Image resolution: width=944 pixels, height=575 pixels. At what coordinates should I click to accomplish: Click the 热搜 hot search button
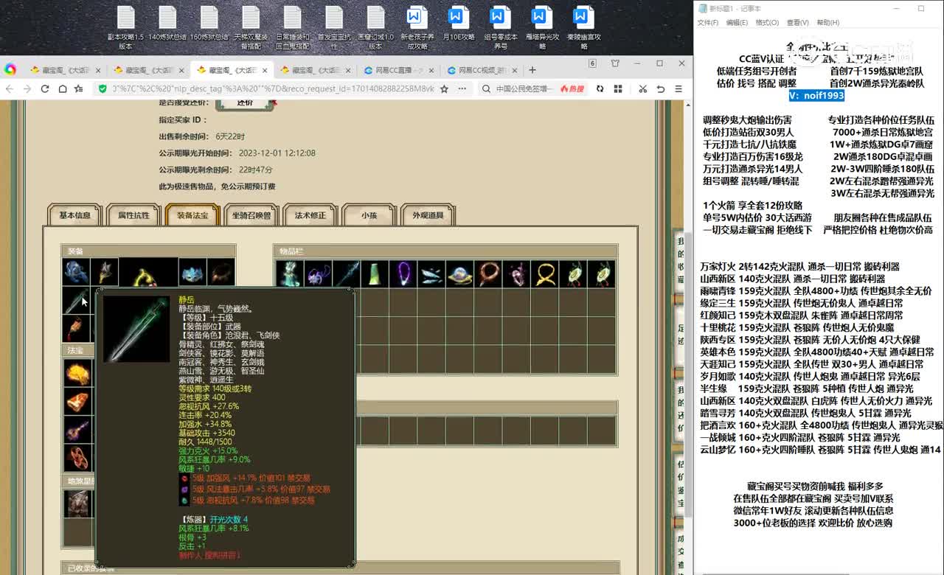[572, 88]
